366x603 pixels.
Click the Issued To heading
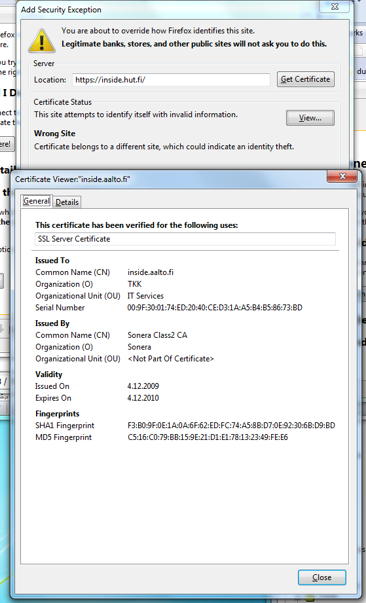pos(52,261)
